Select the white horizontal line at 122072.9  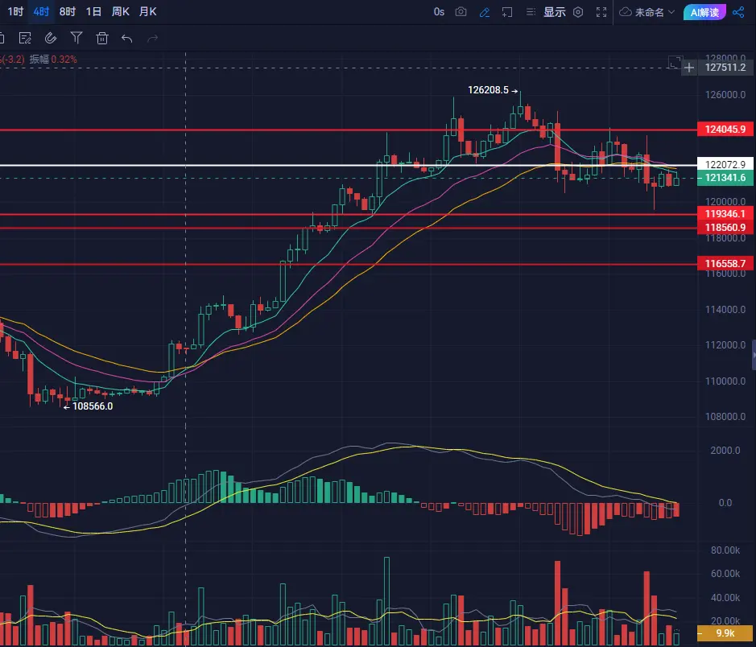[x=348, y=165]
